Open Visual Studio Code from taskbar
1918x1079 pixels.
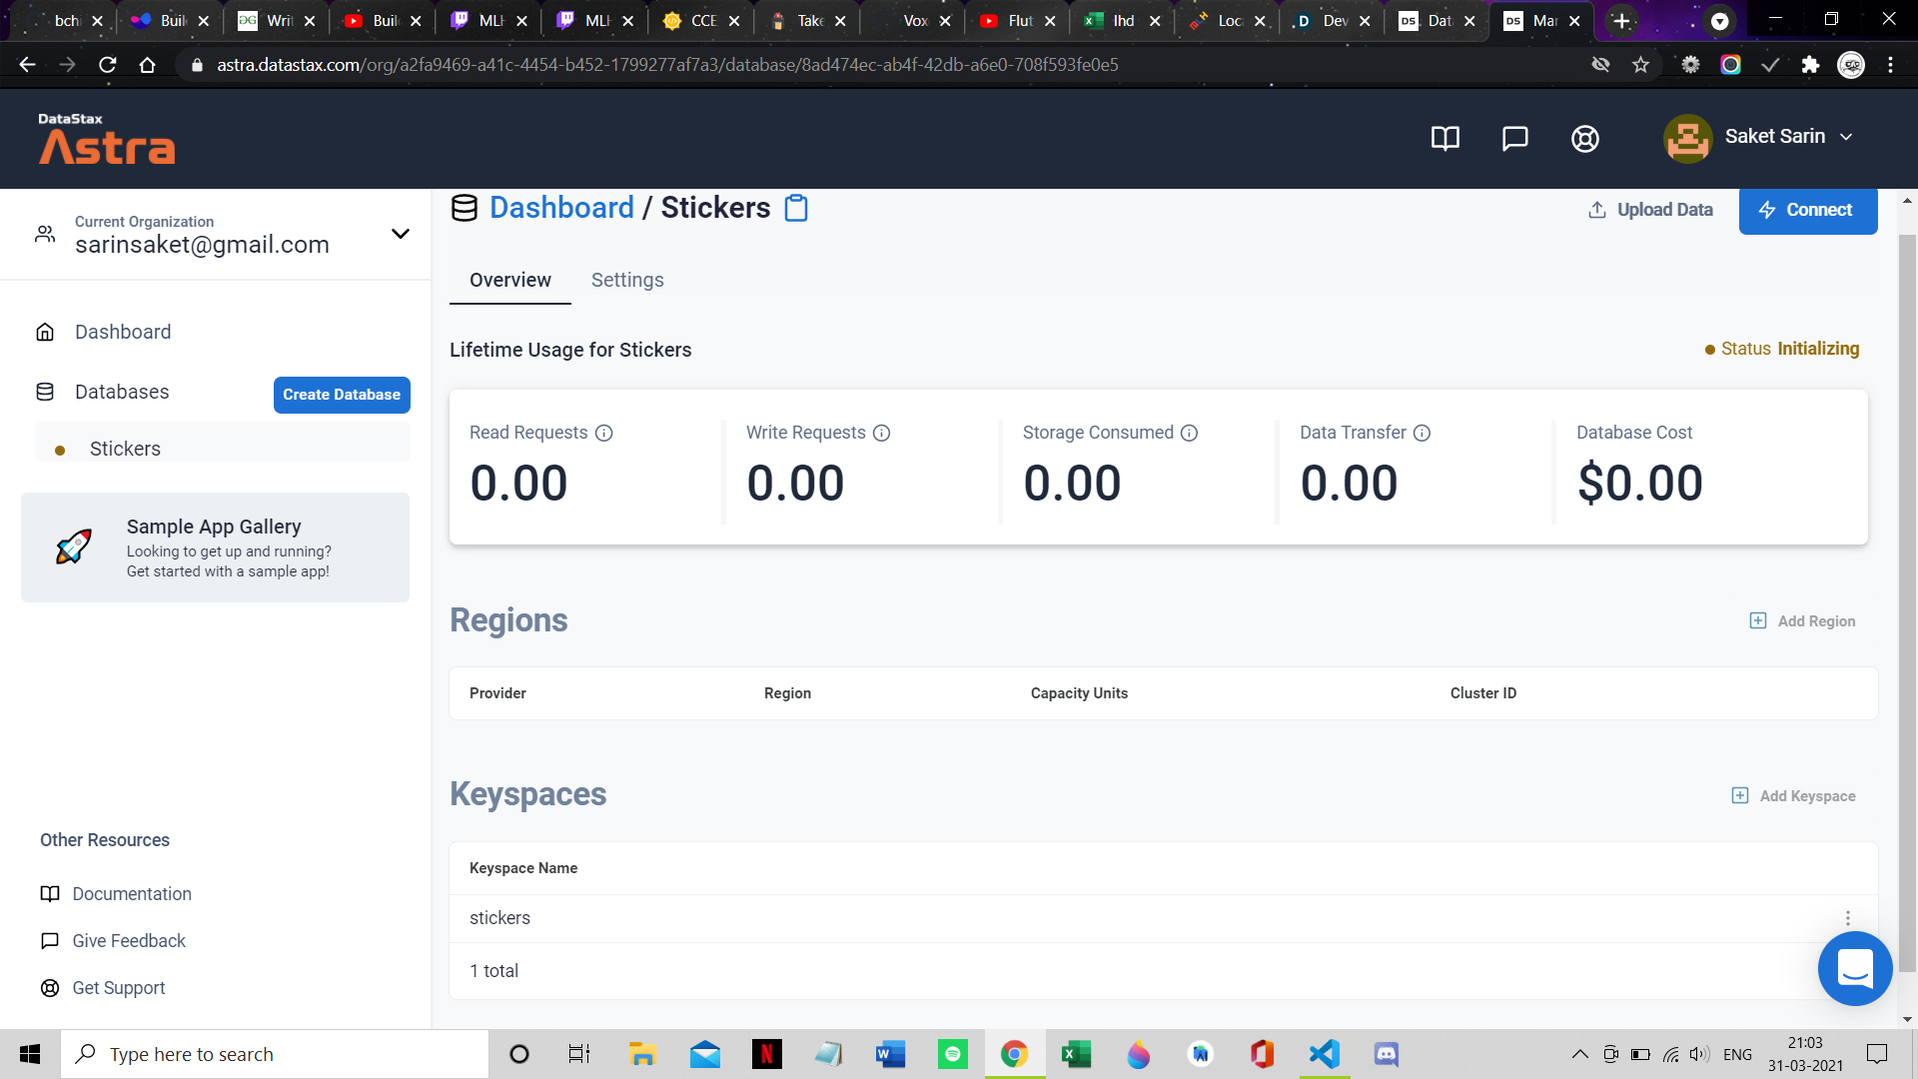pos(1324,1054)
